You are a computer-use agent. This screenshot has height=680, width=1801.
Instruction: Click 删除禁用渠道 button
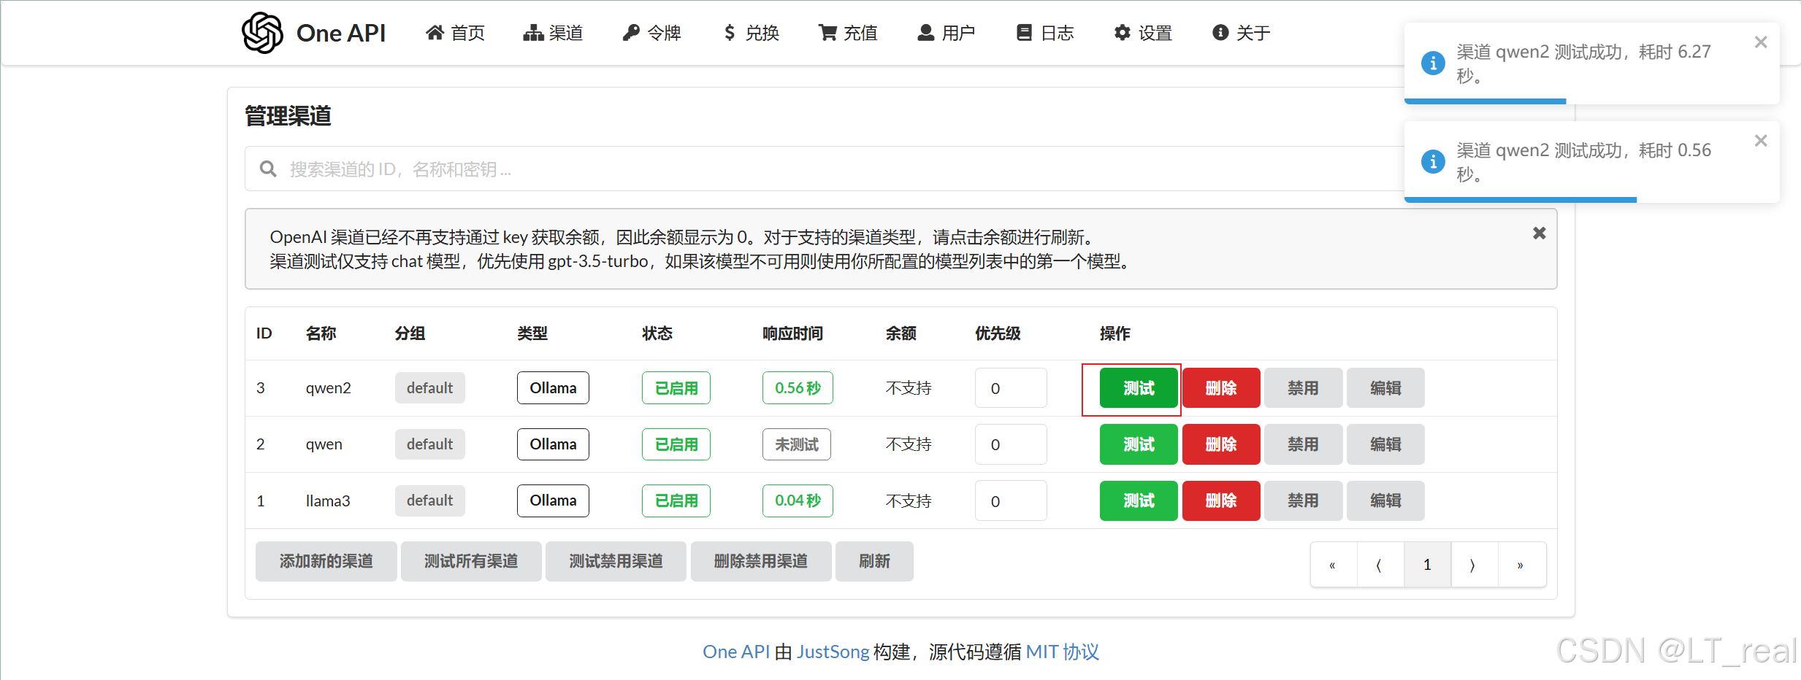(761, 561)
